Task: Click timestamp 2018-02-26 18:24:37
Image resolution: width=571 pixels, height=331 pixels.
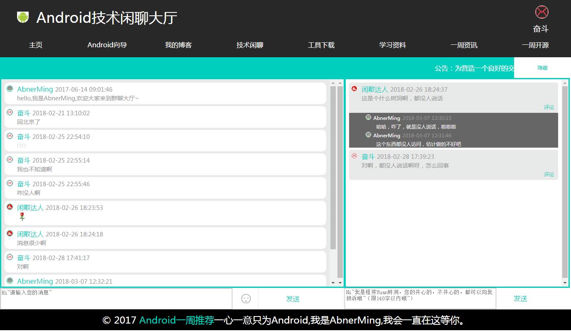Action: (419, 89)
